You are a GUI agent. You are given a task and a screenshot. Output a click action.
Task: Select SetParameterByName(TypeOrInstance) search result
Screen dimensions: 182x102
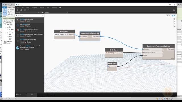pyautogui.click(x=30, y=35)
